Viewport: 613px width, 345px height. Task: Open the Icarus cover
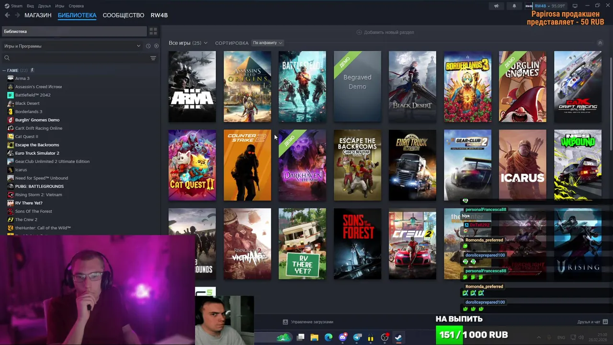pos(522,165)
